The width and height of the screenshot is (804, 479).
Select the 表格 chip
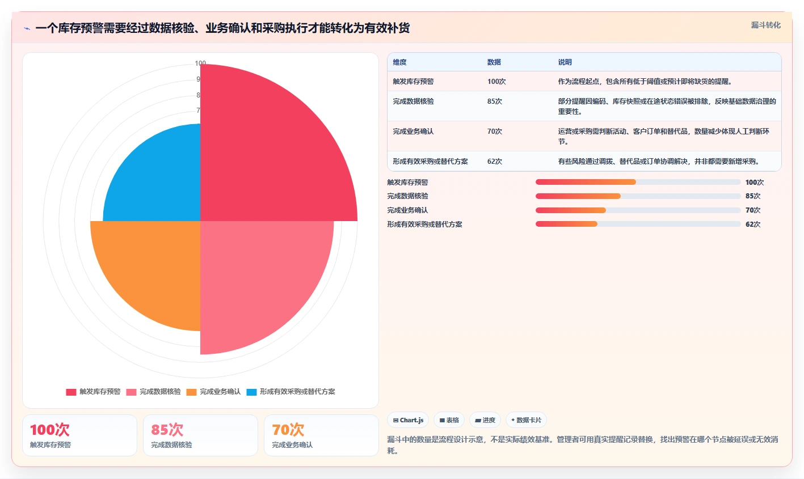pyautogui.click(x=449, y=420)
